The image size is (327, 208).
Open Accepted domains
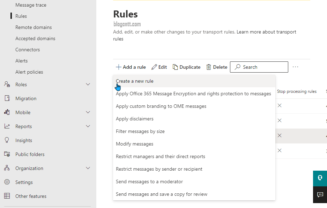[x=35, y=38]
